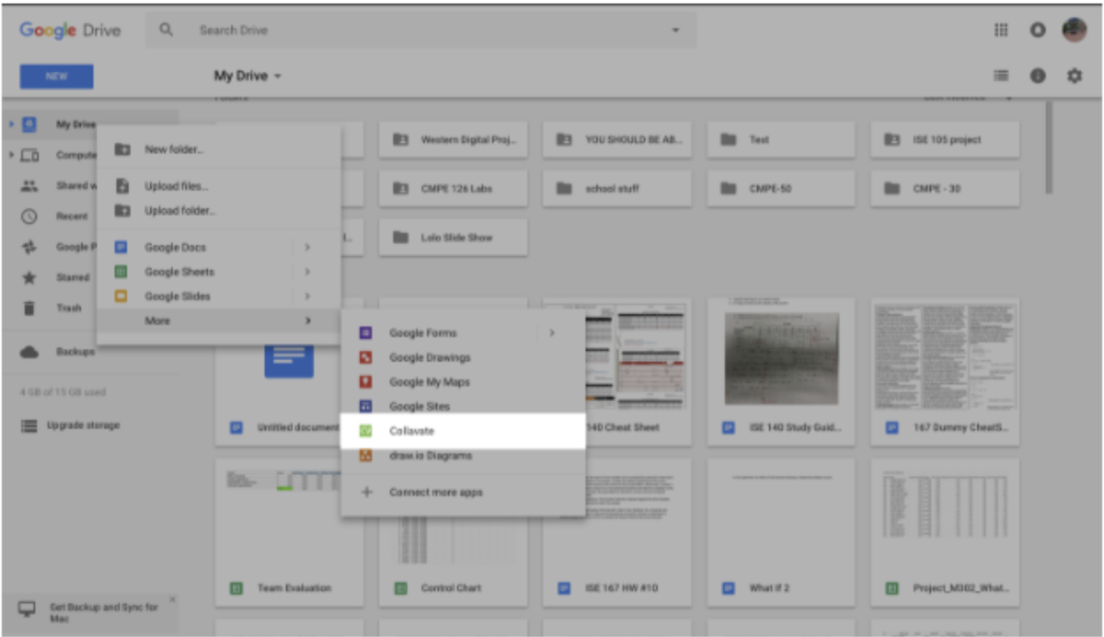Viewport: 1104px width, 637px height.
Task: Open Starred items in sidebar
Action: point(72,277)
